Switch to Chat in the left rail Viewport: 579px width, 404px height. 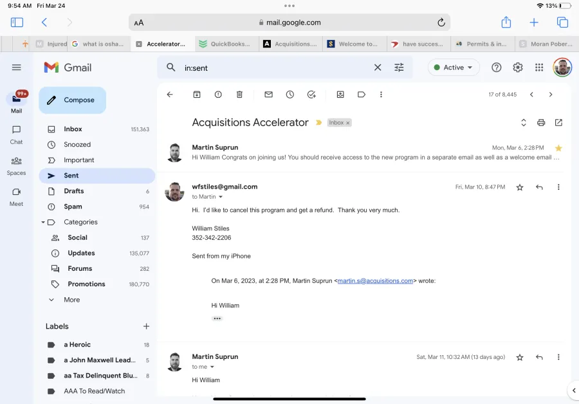coord(16,135)
